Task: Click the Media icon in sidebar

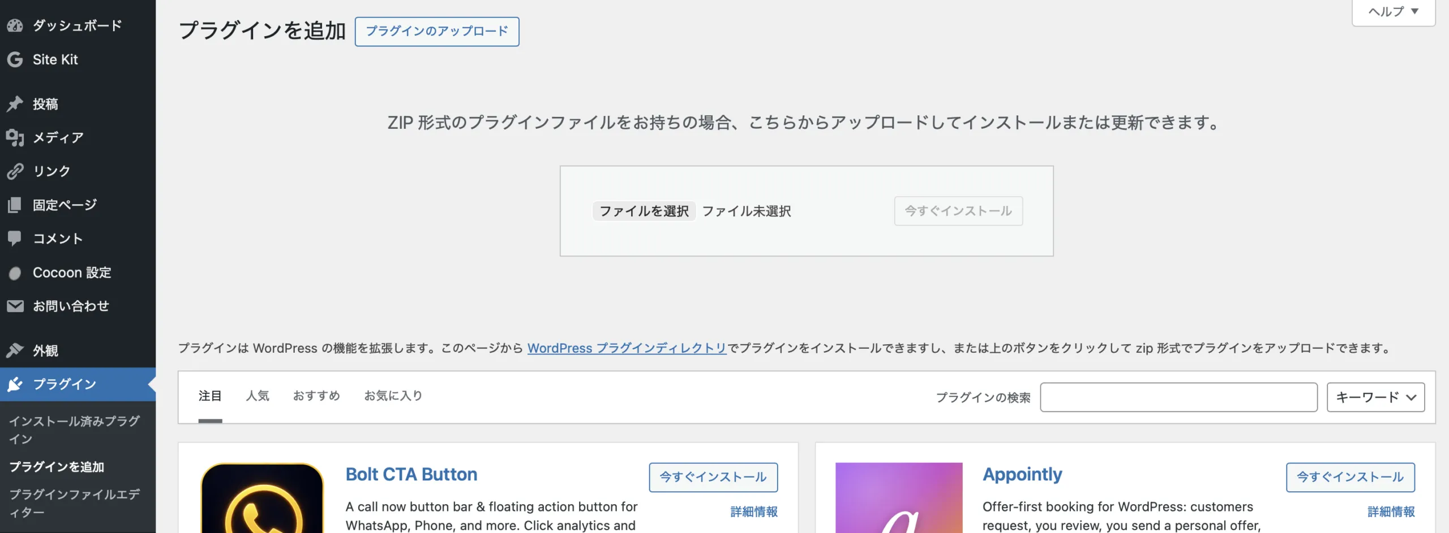Action: (15, 137)
